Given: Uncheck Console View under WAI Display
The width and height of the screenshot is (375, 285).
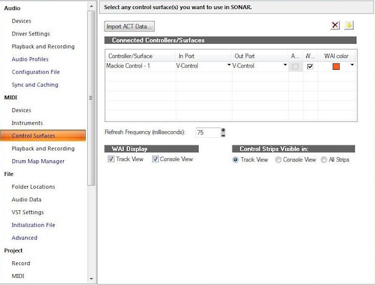Looking at the screenshot, I should (155, 160).
